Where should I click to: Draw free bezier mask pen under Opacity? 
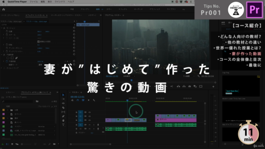coord(17,58)
